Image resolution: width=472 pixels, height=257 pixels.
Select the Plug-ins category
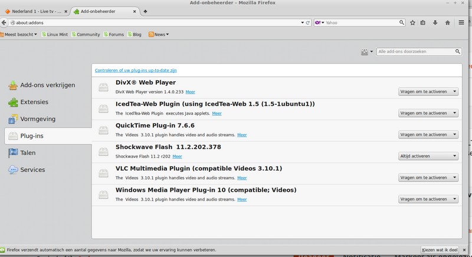pos(48,136)
